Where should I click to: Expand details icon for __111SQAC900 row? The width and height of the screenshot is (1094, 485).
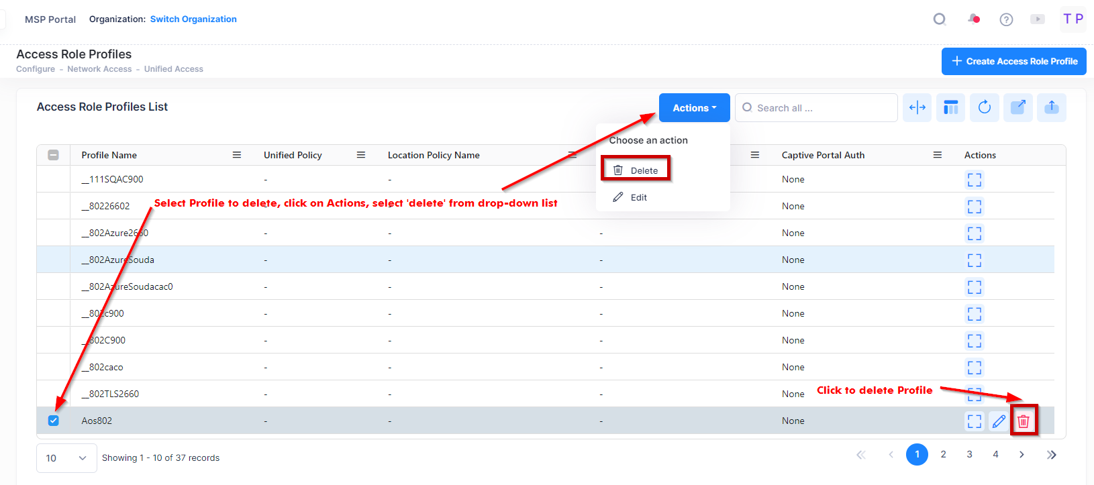pos(974,180)
